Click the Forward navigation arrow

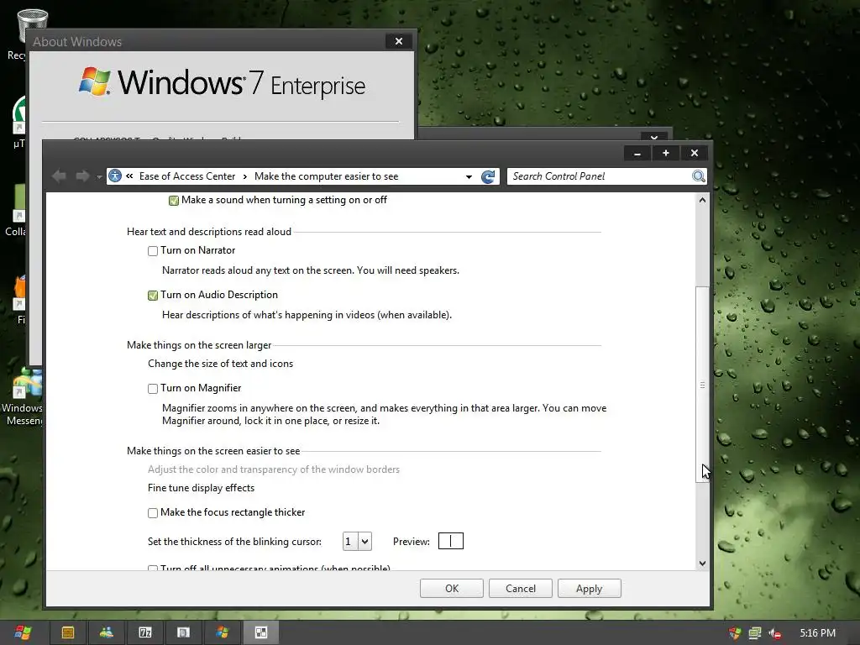(82, 176)
